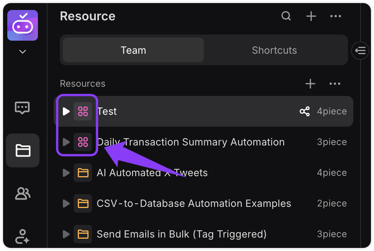Switch to the Shortcuts tab
Viewport: 374px width, 251px height.
pyautogui.click(x=274, y=50)
